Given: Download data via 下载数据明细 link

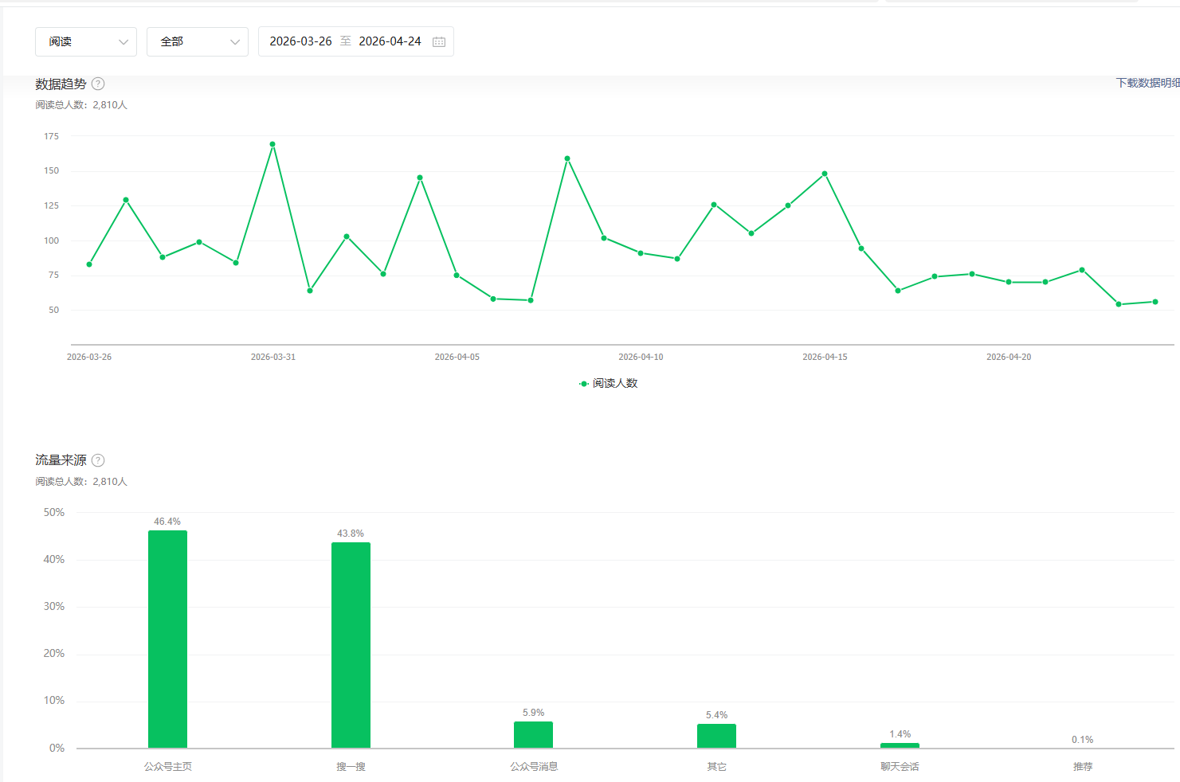Looking at the screenshot, I should 1147,83.
